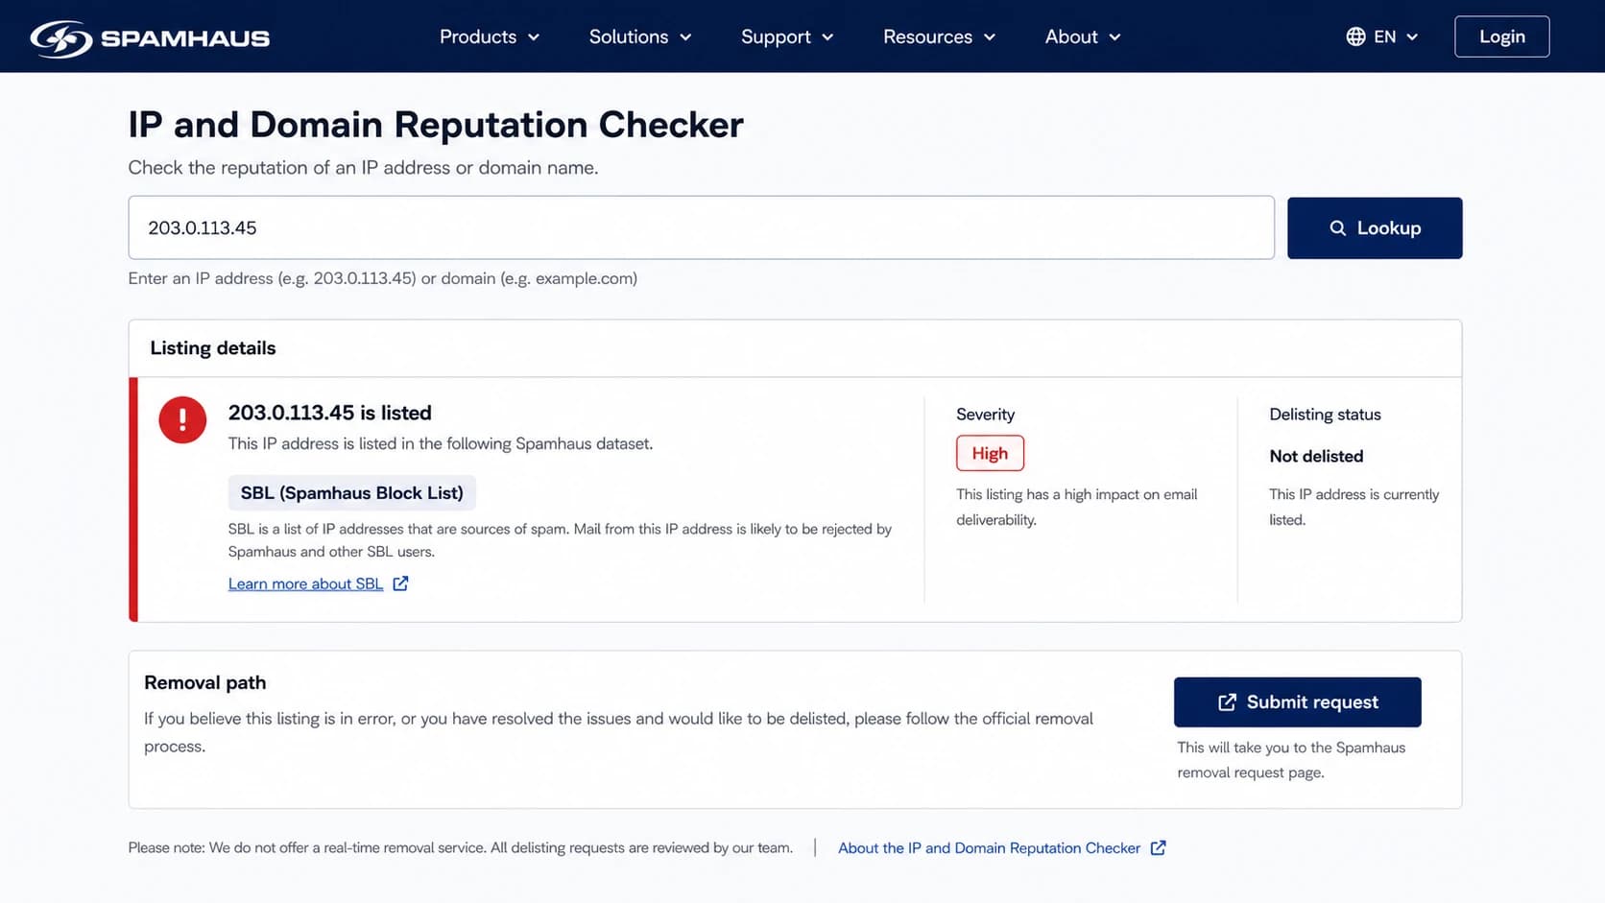Expand the Resources chevron arrow
Screen dimensions: 1605x903
coord(990,37)
